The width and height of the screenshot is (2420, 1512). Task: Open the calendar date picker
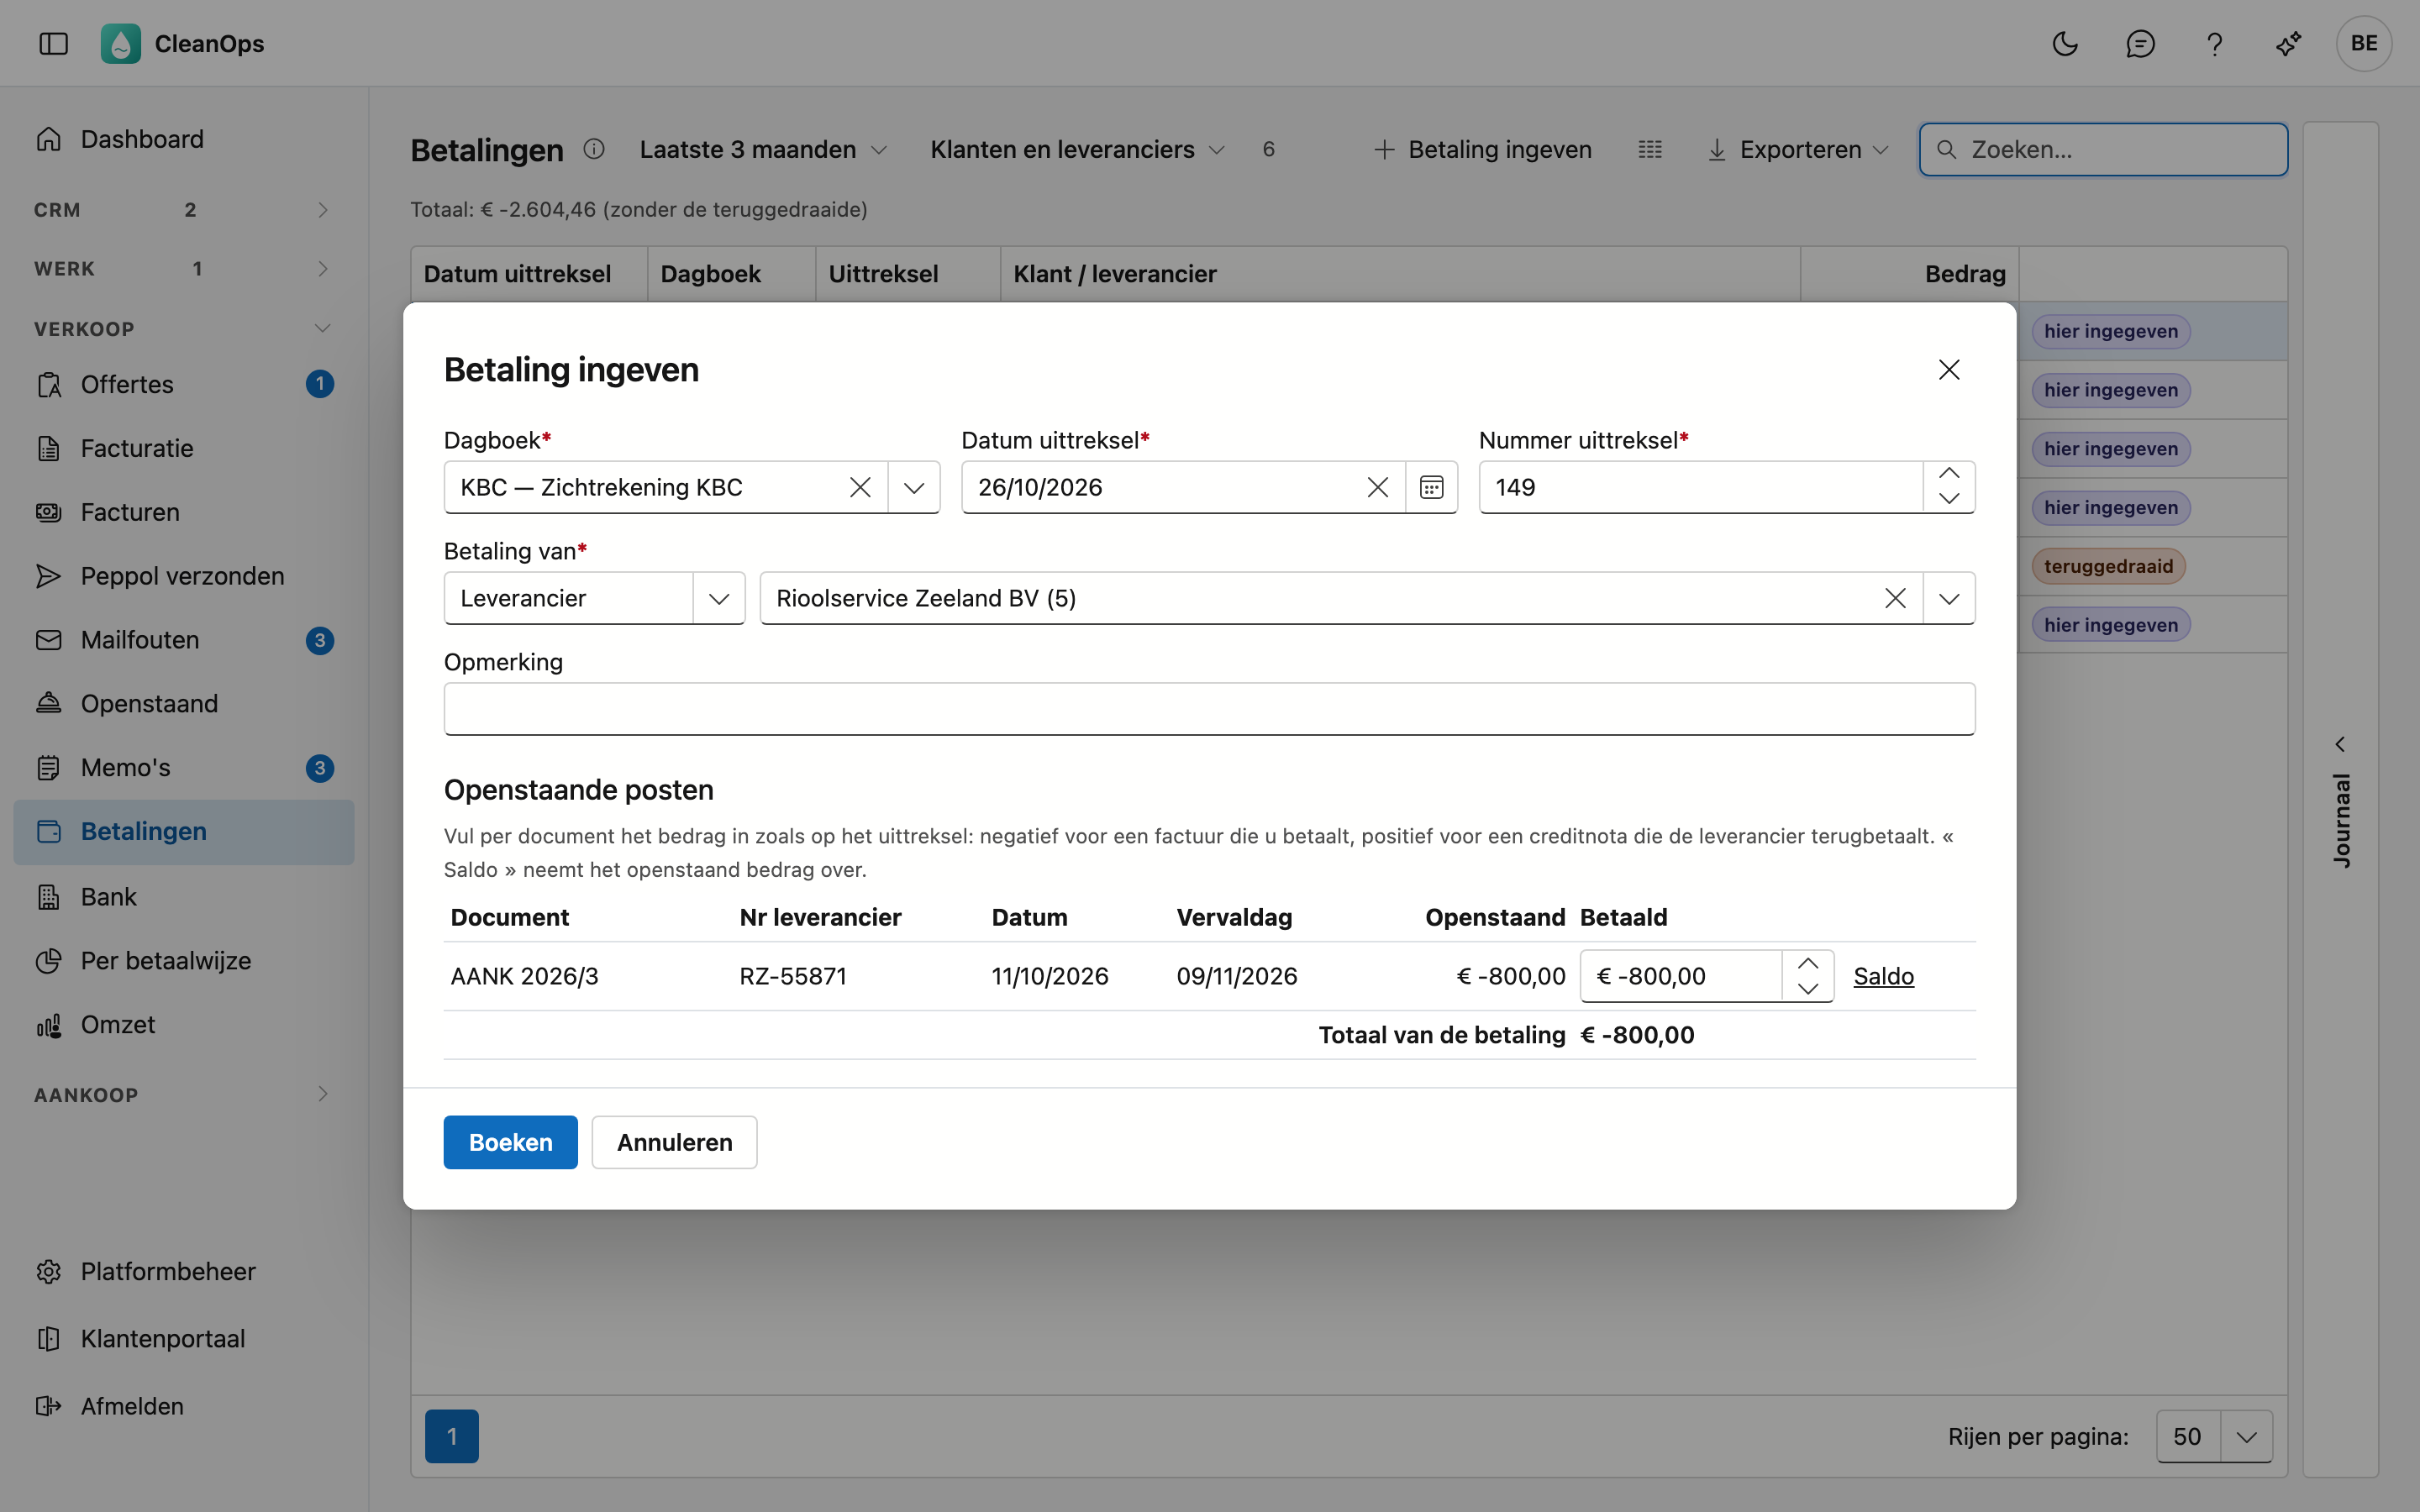click(x=1431, y=487)
